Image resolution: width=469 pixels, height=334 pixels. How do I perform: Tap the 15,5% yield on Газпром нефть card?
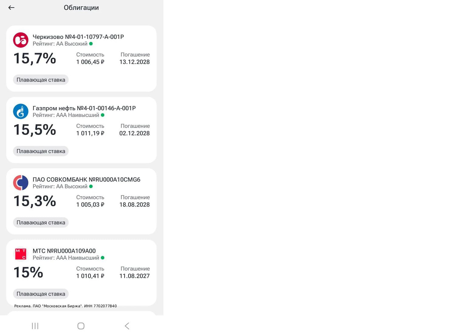coord(35,130)
